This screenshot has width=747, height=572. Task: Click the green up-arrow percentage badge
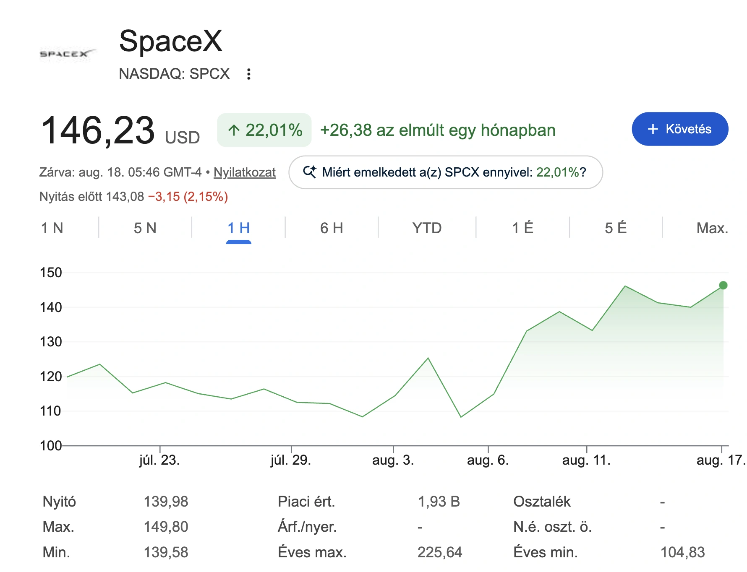click(264, 130)
